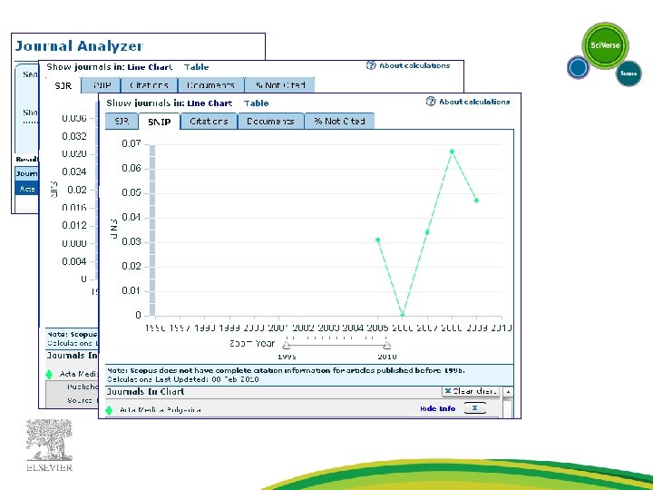653x490 pixels.
Task: Remove Acta Medica journal with X button
Action: pyautogui.click(x=474, y=408)
